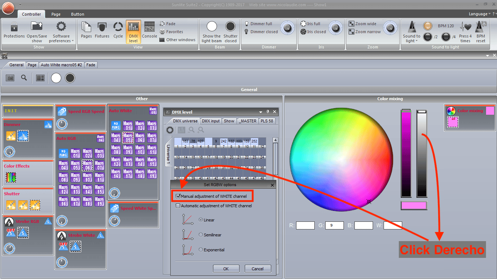
Task: Select the Cycle icon in View group
Action: [118, 27]
